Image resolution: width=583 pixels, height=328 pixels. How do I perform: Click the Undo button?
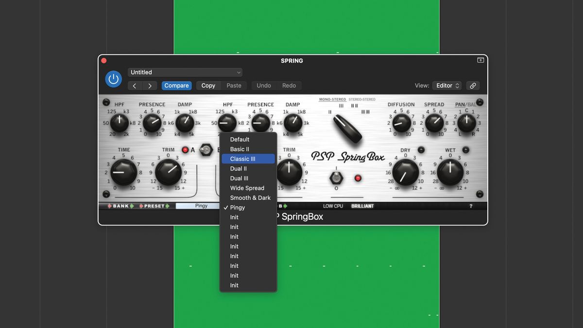264,86
